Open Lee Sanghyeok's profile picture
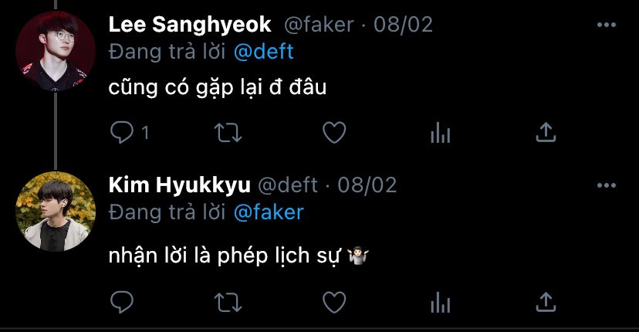This screenshot has height=332, width=639. (x=56, y=51)
